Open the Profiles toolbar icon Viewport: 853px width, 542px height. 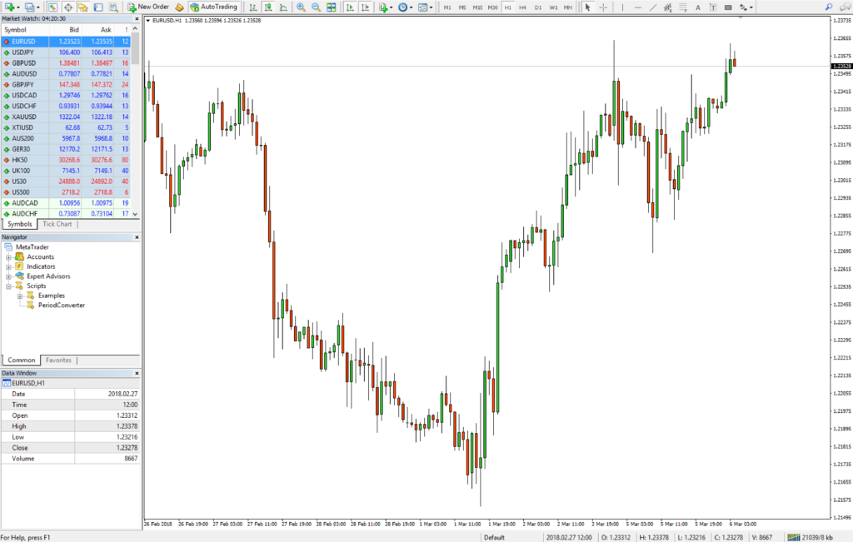point(30,7)
